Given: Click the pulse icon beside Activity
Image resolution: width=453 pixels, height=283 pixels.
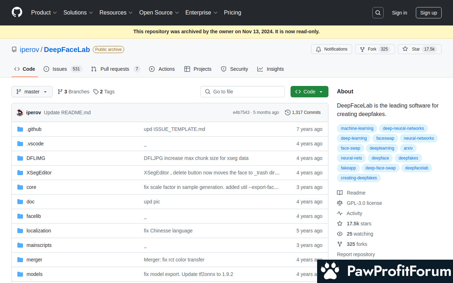Looking at the screenshot, I should coord(340,213).
